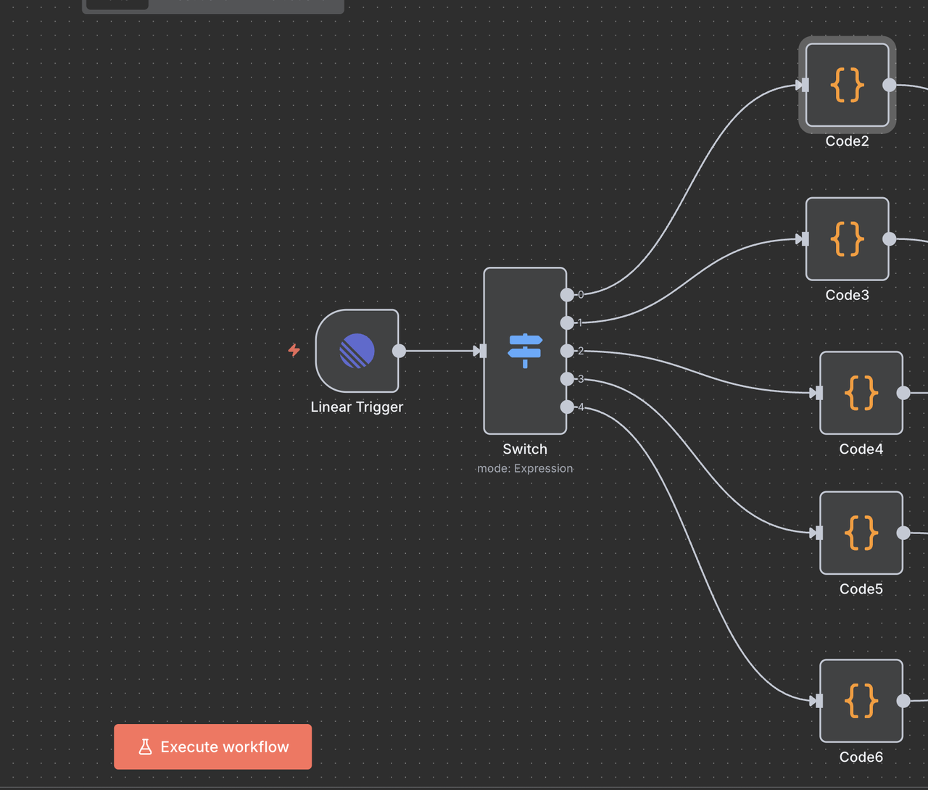Click the Code2 output connector

pos(889,85)
